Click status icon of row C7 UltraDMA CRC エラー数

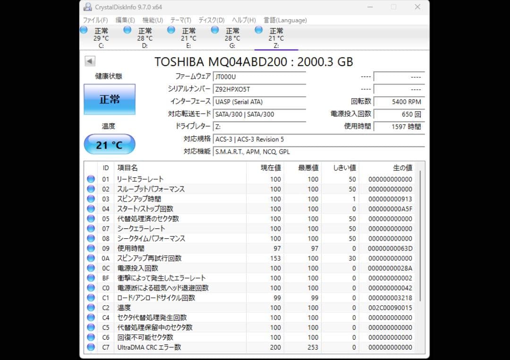91,347
